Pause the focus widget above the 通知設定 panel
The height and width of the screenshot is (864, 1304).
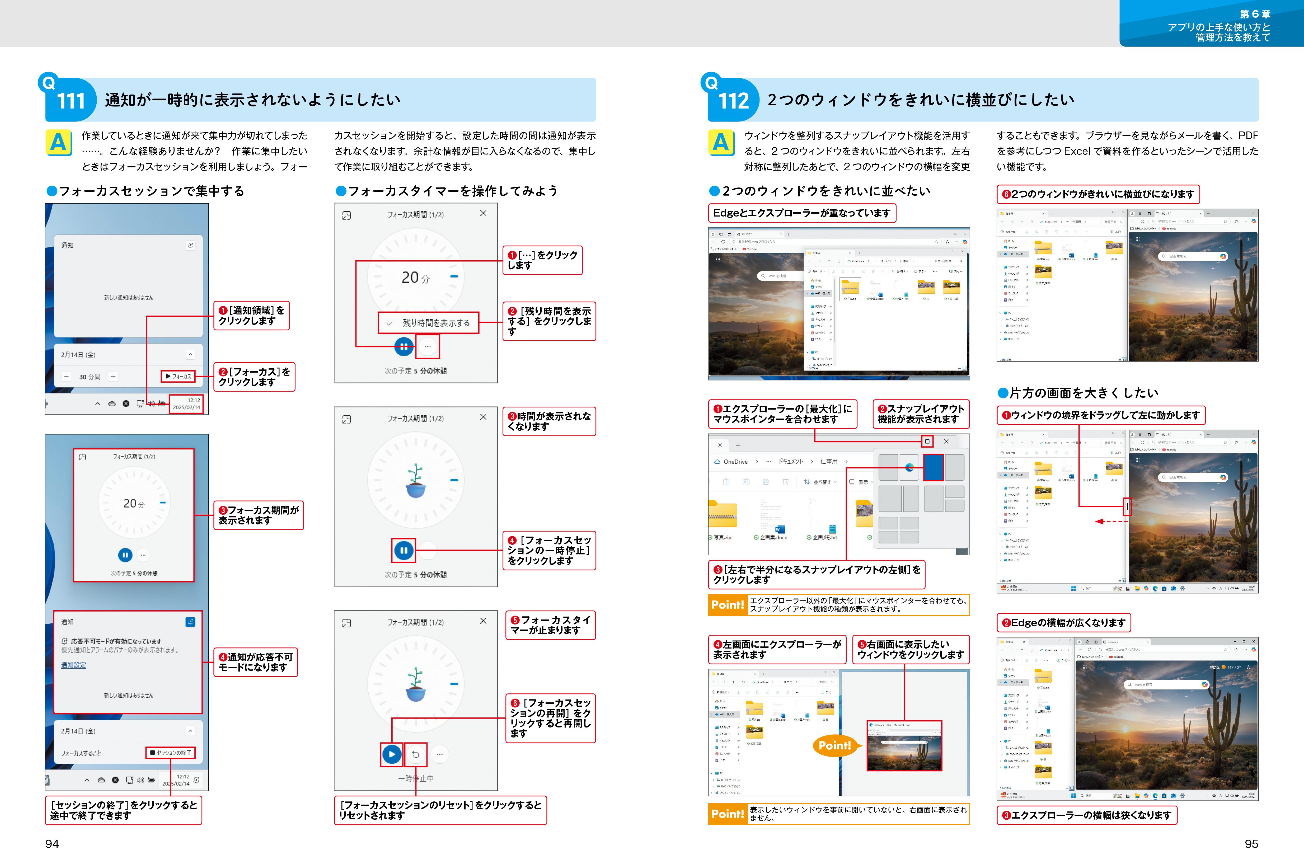click(x=125, y=555)
